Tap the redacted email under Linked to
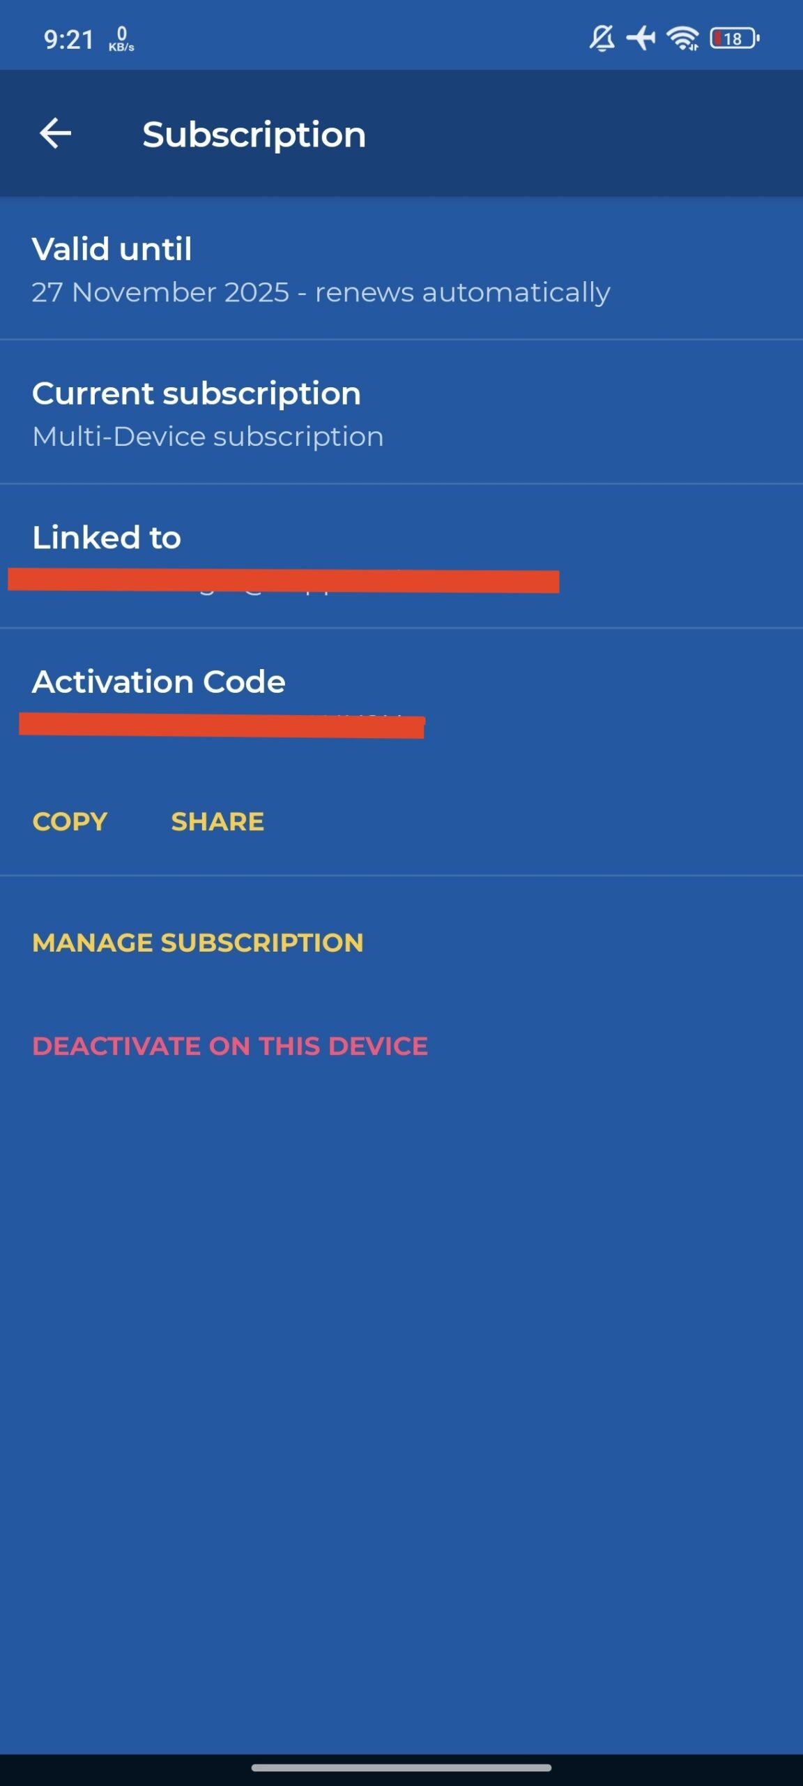This screenshot has height=1786, width=803. (x=283, y=581)
